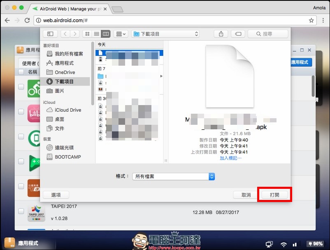Go back in the file dialog
This screenshot has width=330, height=250.
click(65, 34)
